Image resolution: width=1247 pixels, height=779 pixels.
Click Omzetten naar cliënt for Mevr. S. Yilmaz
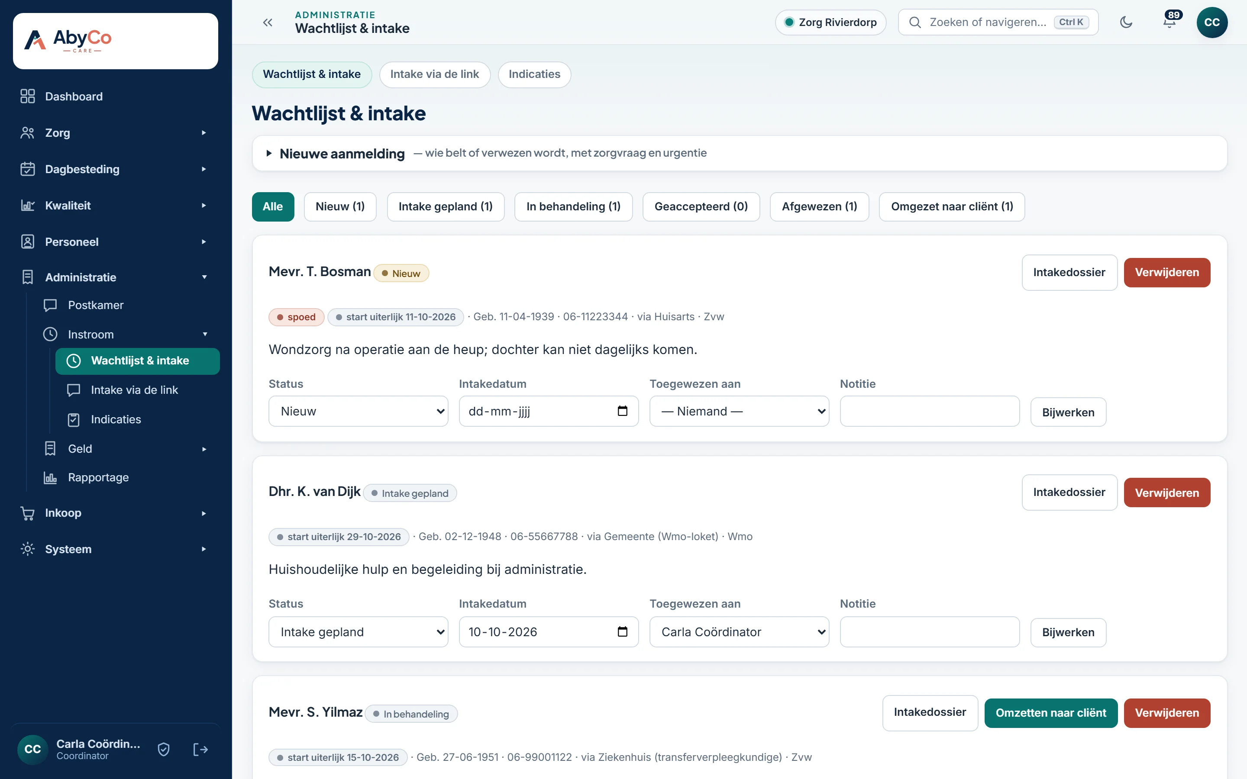[x=1051, y=713]
